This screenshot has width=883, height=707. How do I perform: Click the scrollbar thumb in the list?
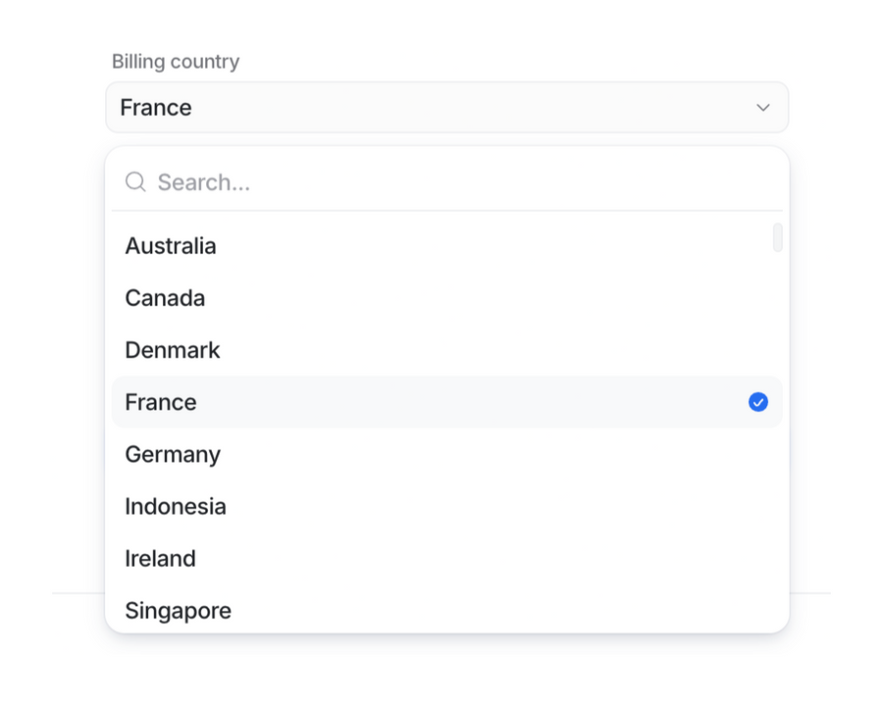pos(778,238)
